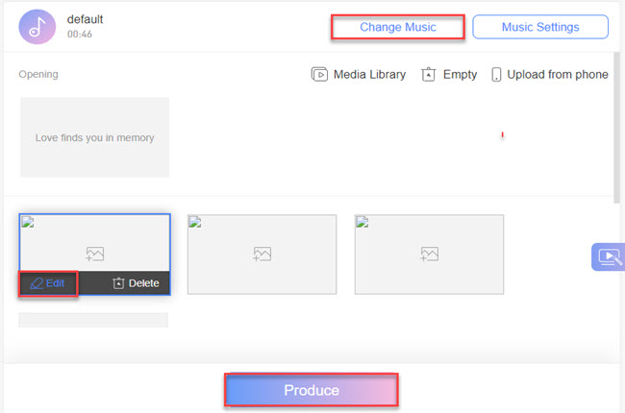Select the "Love finds you in memory" opening card
The width and height of the screenshot is (625, 413).
pos(94,137)
